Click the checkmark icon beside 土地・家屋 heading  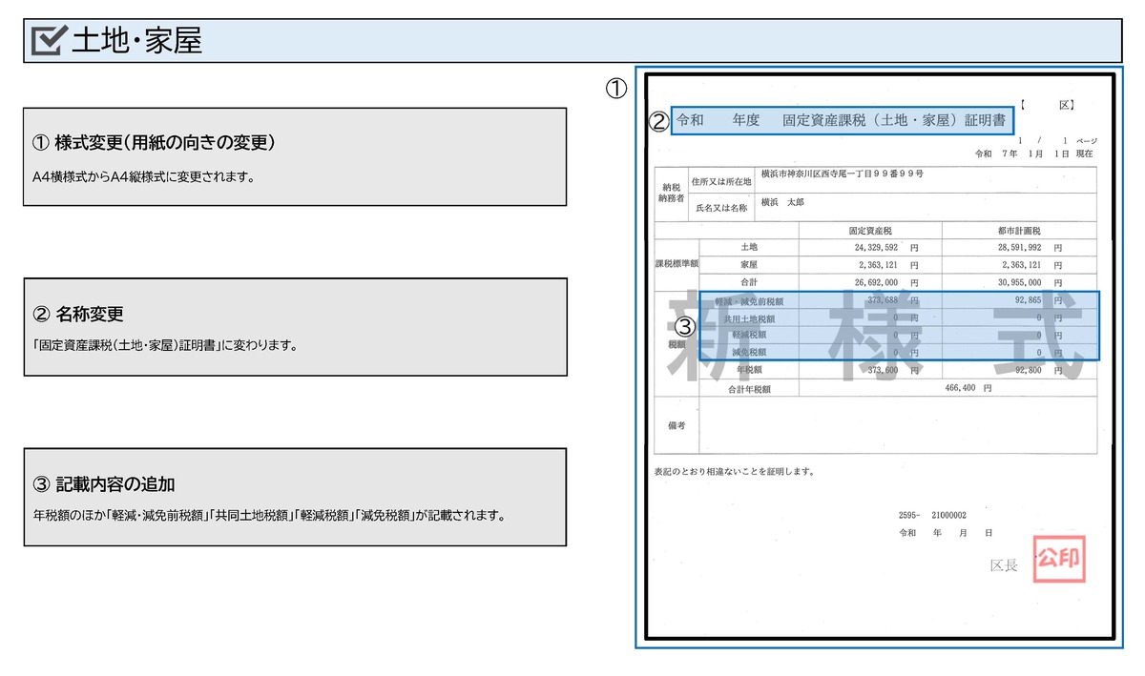(45, 40)
